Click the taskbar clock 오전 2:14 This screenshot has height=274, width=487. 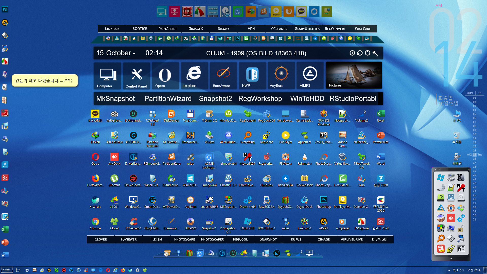point(474,270)
